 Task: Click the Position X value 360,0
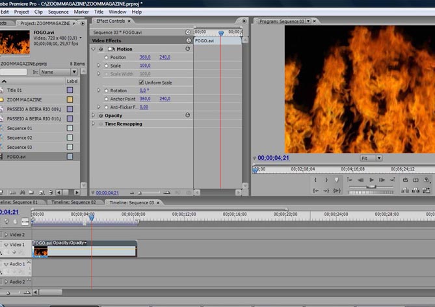(144, 57)
